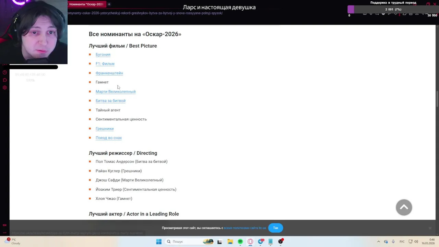Screen dimensions: 439x247
Task: Open the site policies link in banner
Action: click(x=245, y=228)
